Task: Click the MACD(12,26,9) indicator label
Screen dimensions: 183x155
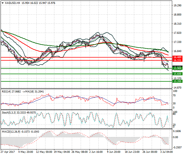Action: (x=11, y=132)
